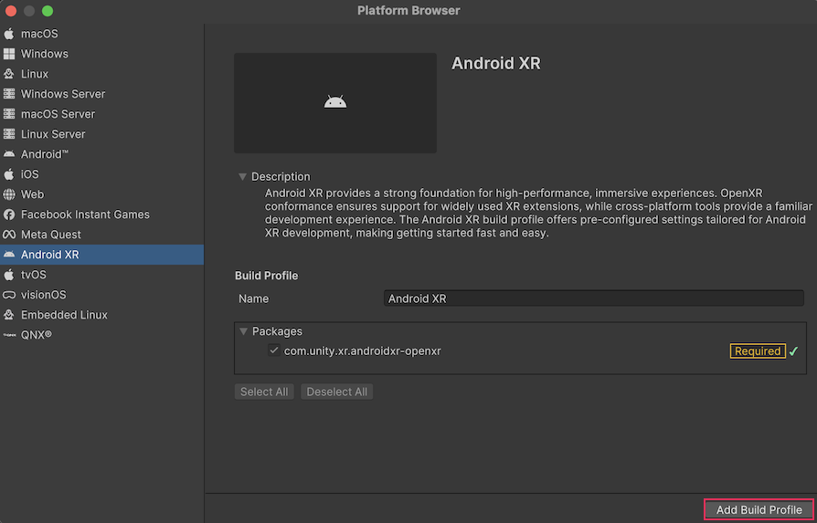The height and width of the screenshot is (523, 817).
Task: Click the build profile Name input field
Action: point(593,298)
